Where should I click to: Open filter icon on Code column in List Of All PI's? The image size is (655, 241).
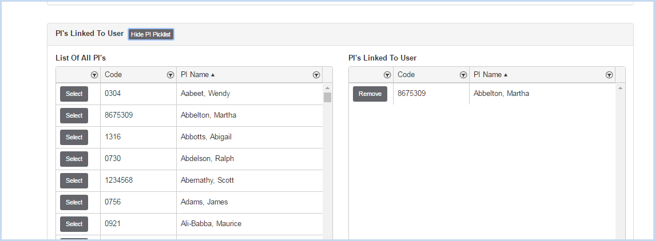click(170, 75)
